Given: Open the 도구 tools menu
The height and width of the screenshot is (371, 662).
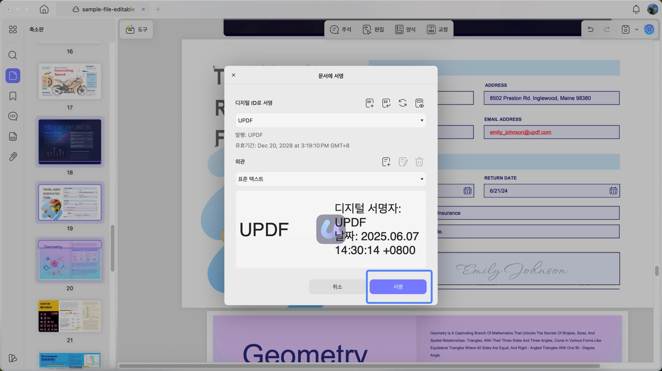Looking at the screenshot, I should 136,29.
